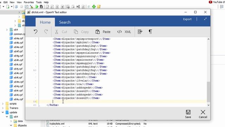This screenshot has height=127, width=225.
Task: Open the Edit menu in OpenIV
Action: (6, 2)
